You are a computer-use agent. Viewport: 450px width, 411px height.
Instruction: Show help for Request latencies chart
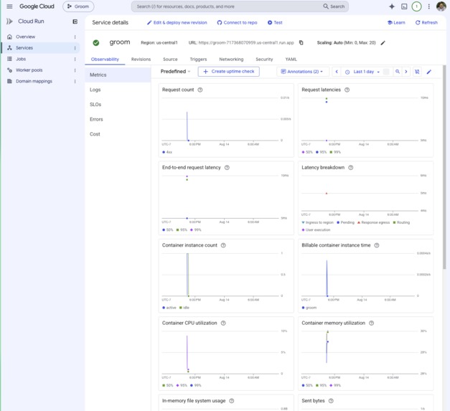click(347, 90)
